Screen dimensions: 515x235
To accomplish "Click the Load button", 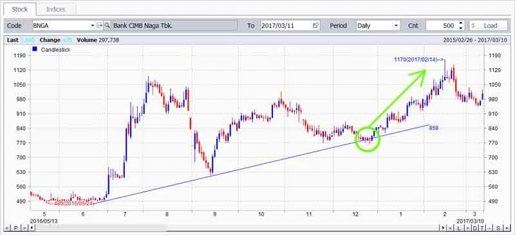I will [488, 26].
